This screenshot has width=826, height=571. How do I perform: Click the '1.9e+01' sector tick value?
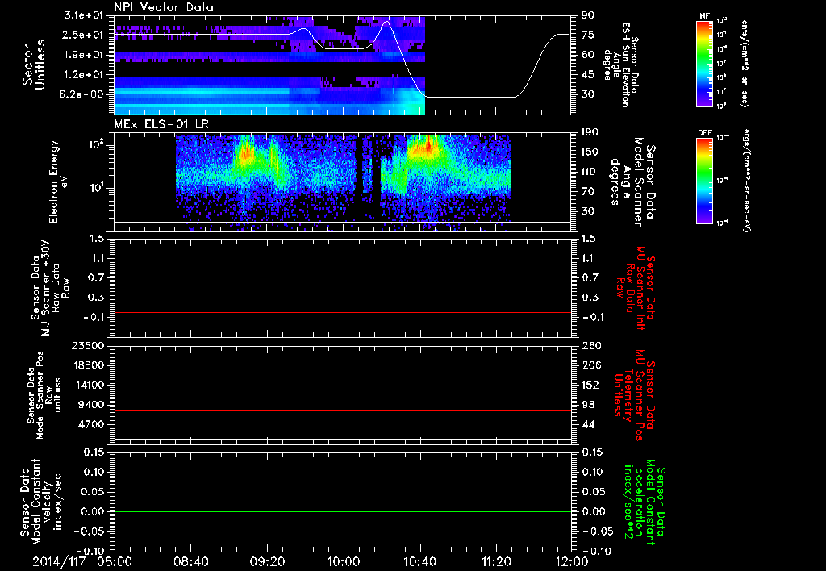point(83,55)
